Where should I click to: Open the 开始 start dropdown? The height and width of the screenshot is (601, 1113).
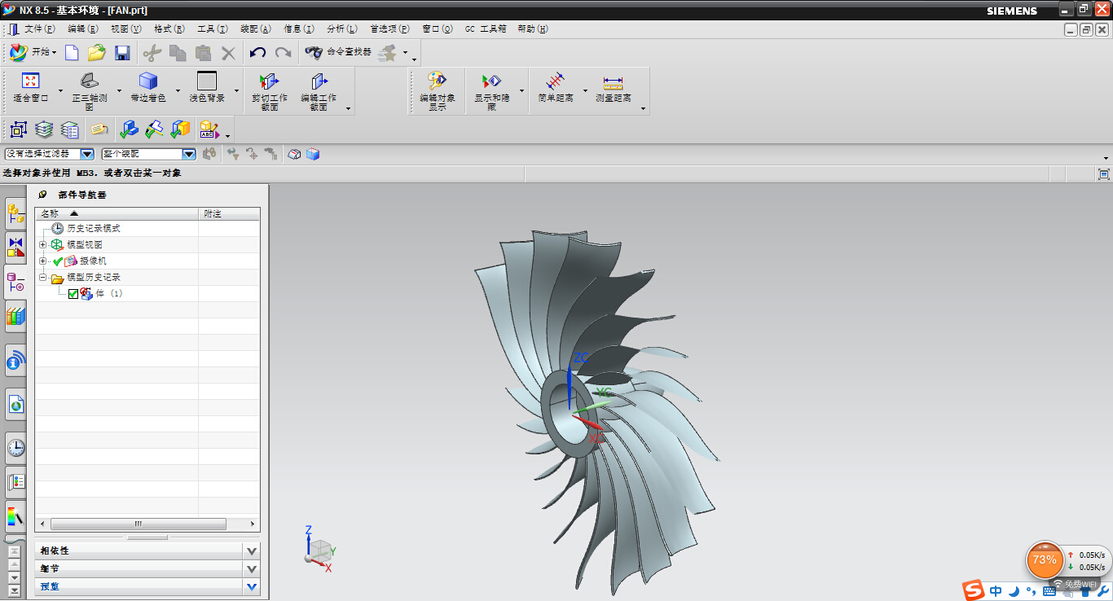(33, 52)
